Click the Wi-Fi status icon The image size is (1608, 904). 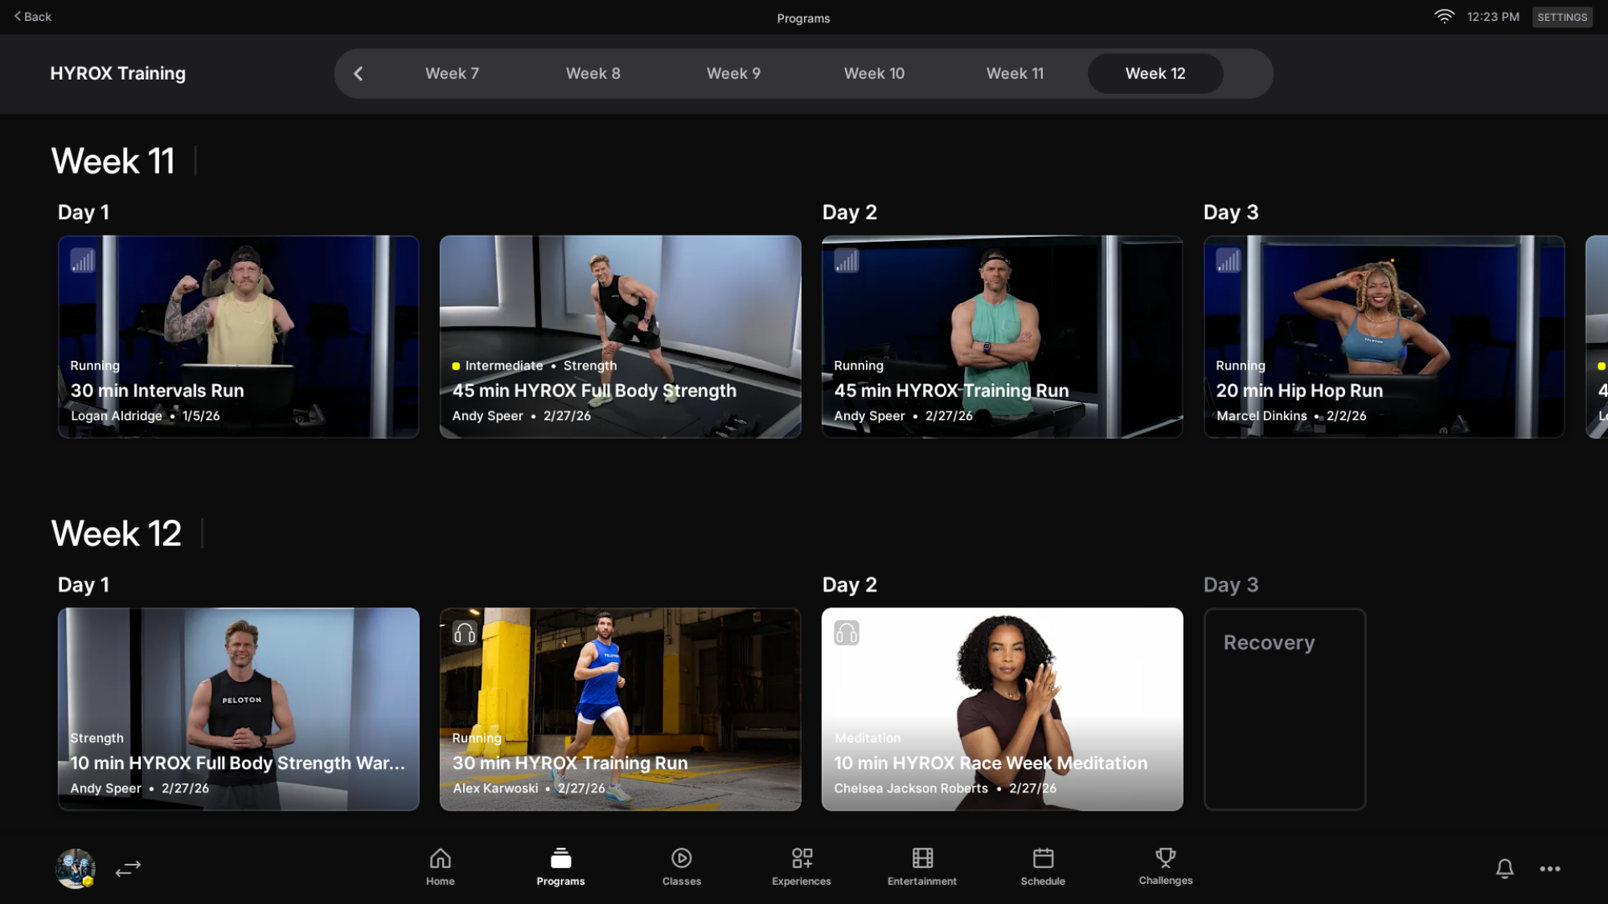click(x=1444, y=17)
